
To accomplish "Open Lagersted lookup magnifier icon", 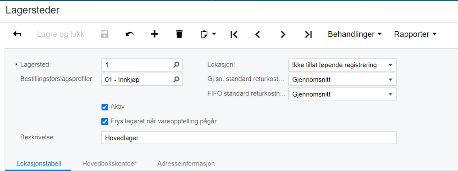I will pos(176,65).
